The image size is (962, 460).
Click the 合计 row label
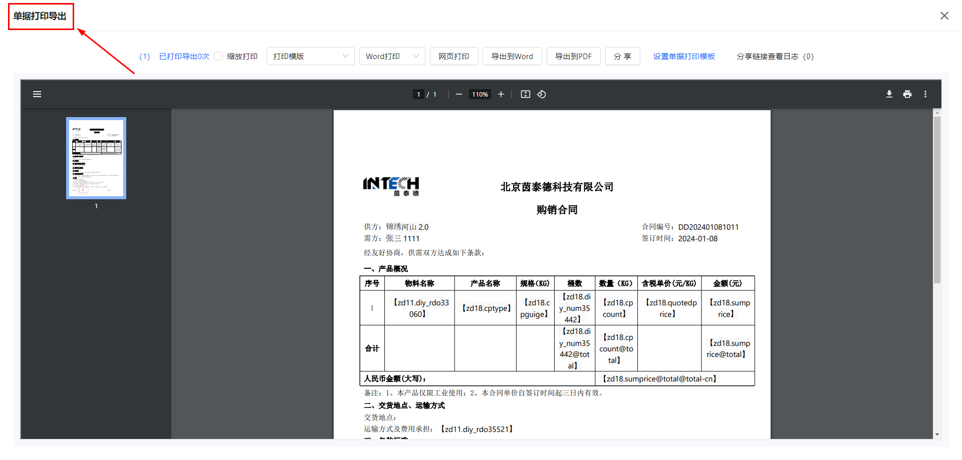click(x=372, y=348)
